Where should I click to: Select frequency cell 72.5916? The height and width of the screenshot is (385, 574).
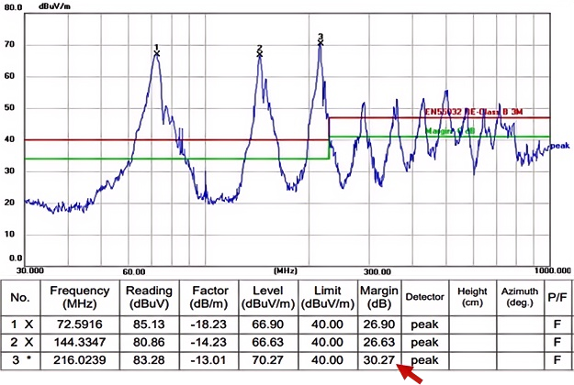80,324
